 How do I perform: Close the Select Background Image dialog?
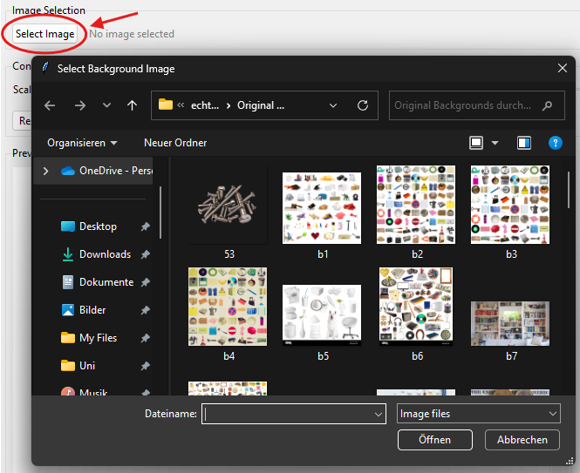coord(563,68)
